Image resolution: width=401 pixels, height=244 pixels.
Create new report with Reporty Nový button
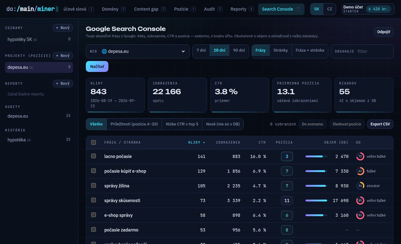pyautogui.click(x=63, y=84)
